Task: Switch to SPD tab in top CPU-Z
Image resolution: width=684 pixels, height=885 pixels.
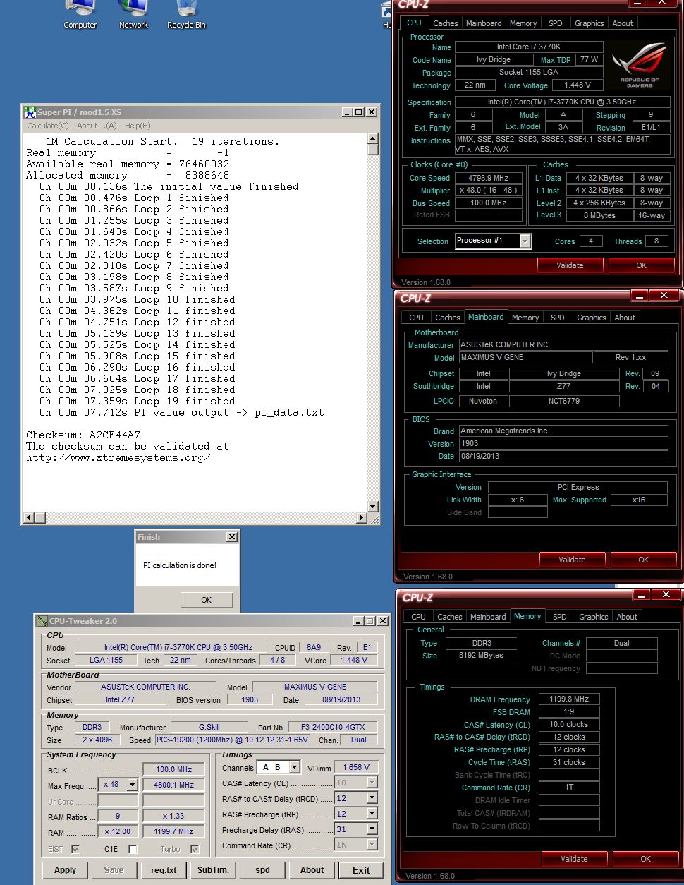Action: pyautogui.click(x=556, y=23)
